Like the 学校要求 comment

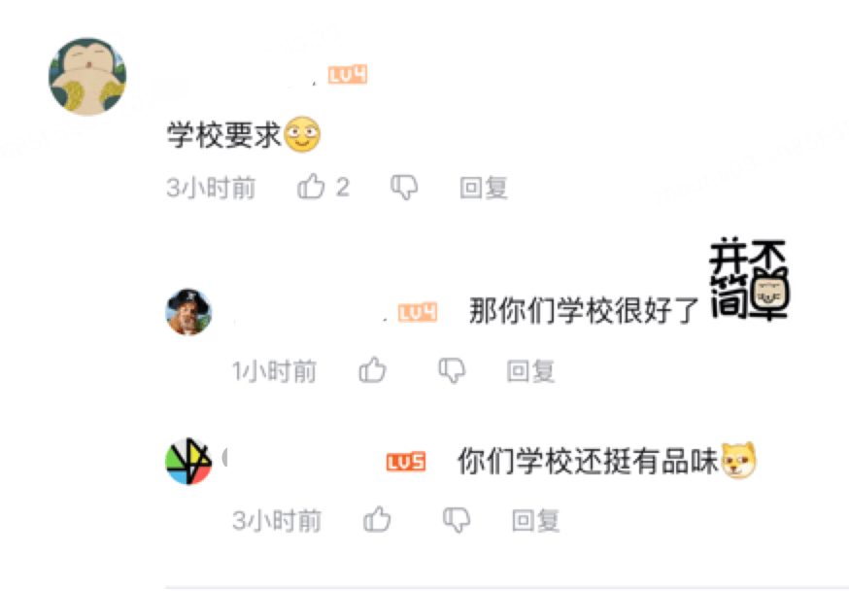[x=312, y=187]
